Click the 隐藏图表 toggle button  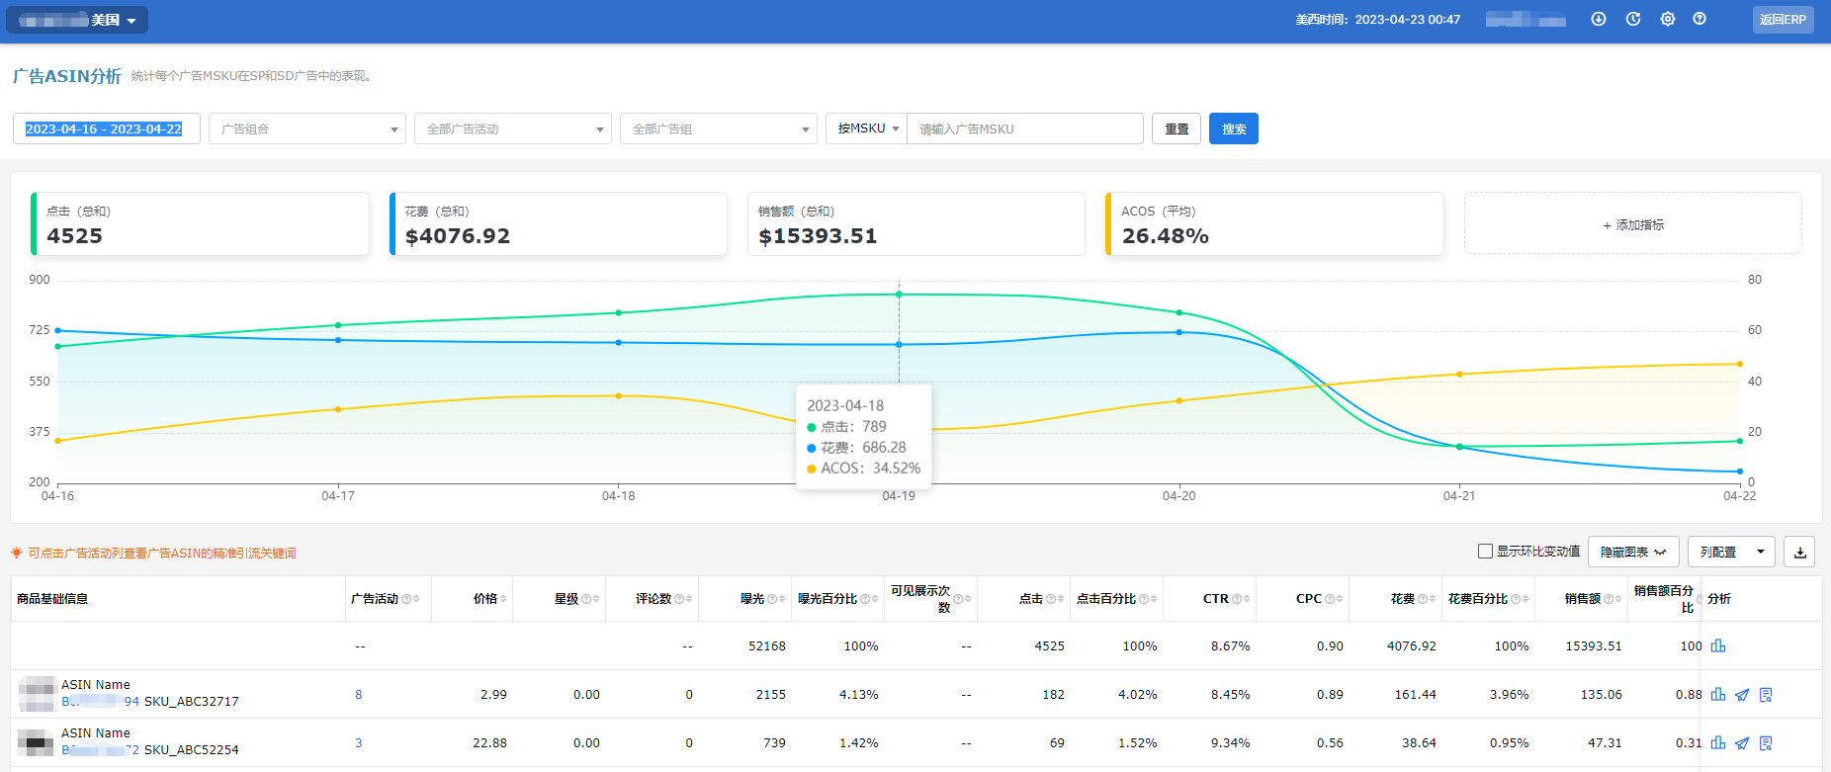[x=1633, y=552]
